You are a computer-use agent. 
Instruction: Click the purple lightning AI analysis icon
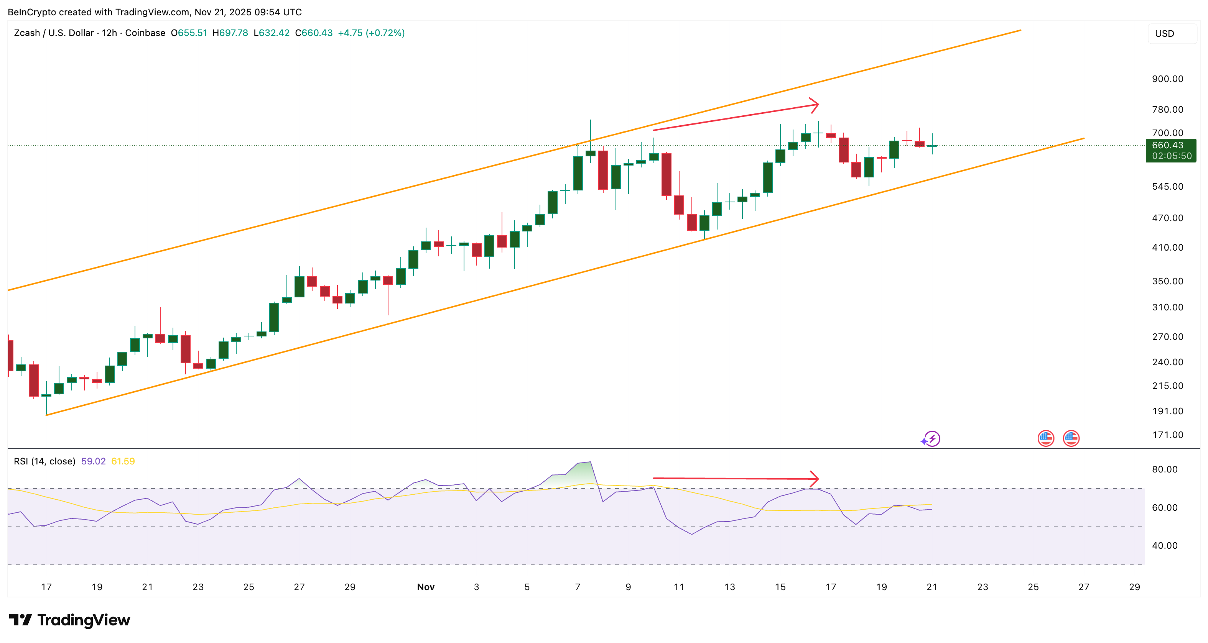click(932, 438)
